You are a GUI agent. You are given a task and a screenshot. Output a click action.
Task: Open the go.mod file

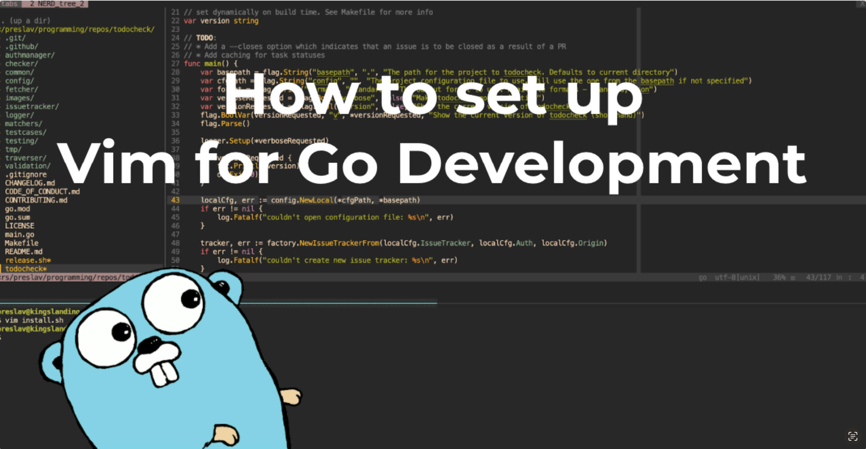pyautogui.click(x=17, y=209)
